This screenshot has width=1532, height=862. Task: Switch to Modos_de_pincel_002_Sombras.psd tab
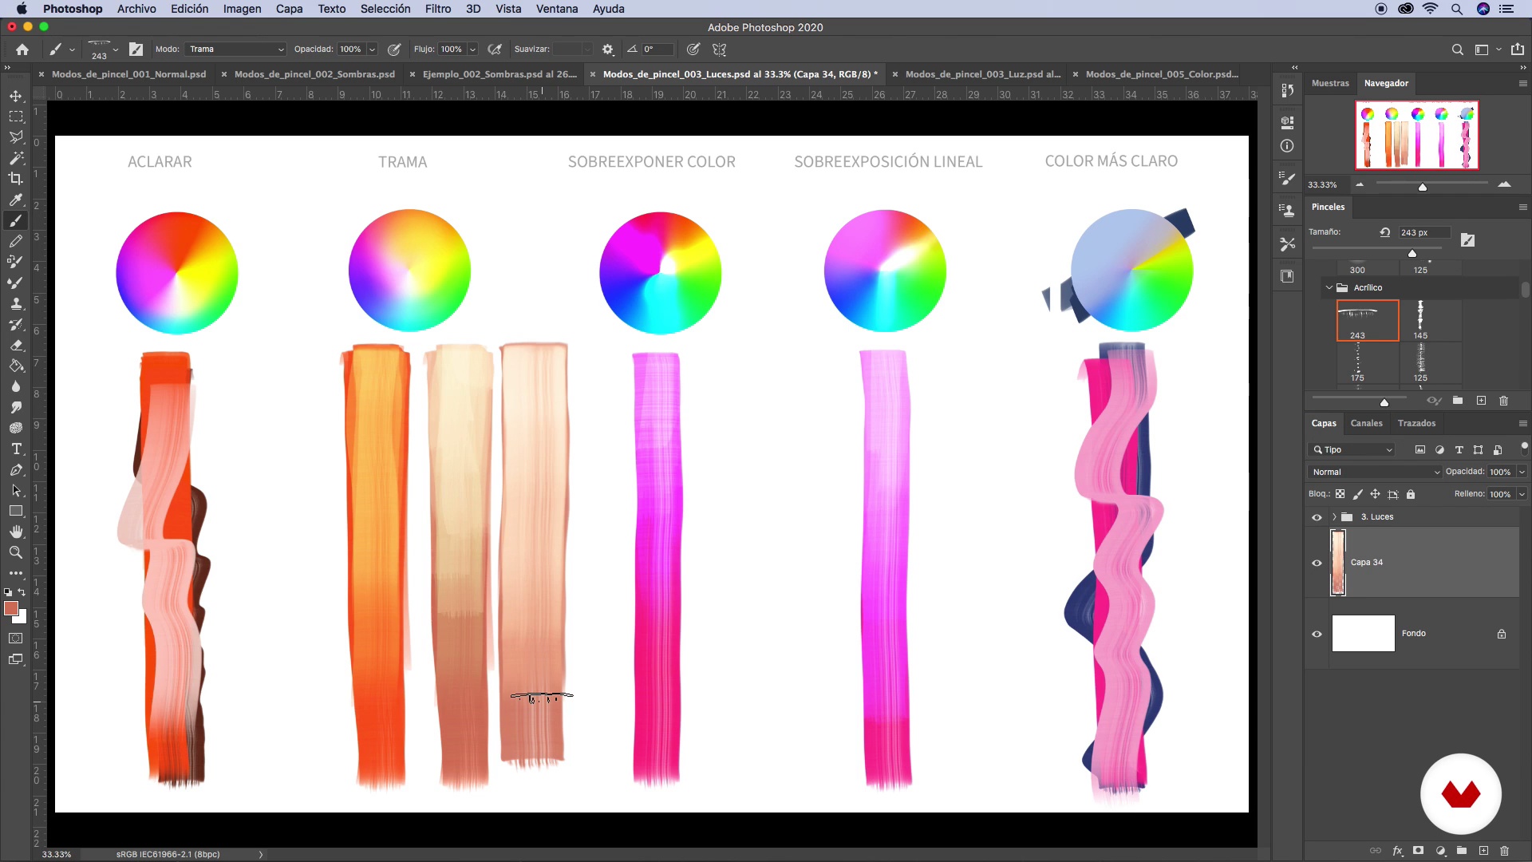314,74
